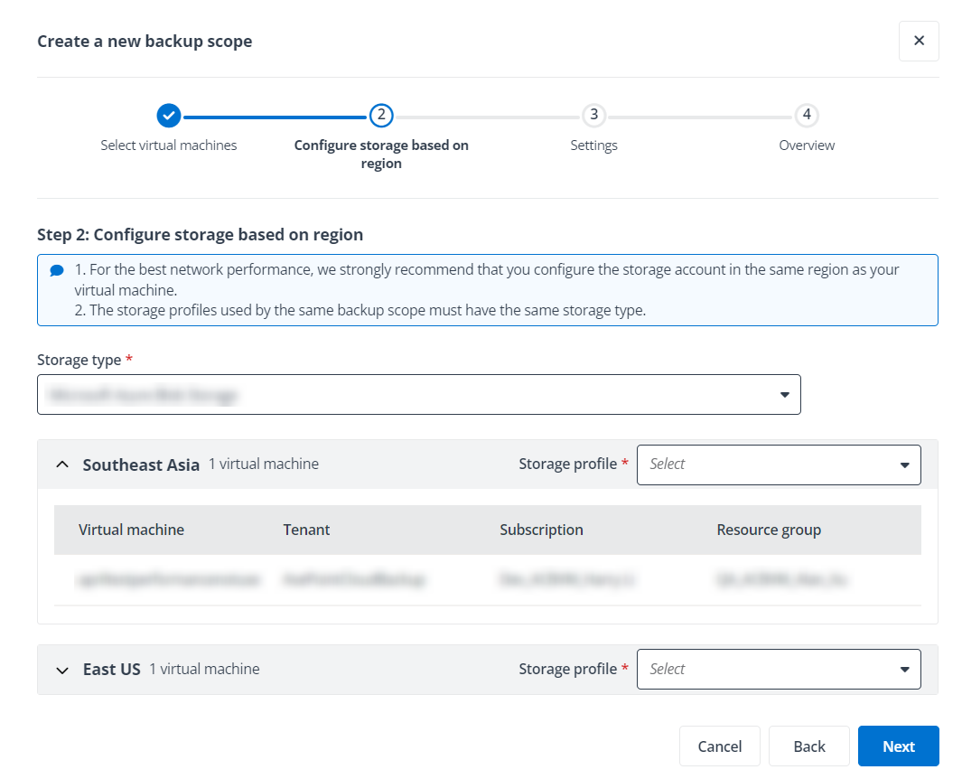Select the Overview step label
Image resolution: width=962 pixels, height=779 pixels.
pos(807,145)
